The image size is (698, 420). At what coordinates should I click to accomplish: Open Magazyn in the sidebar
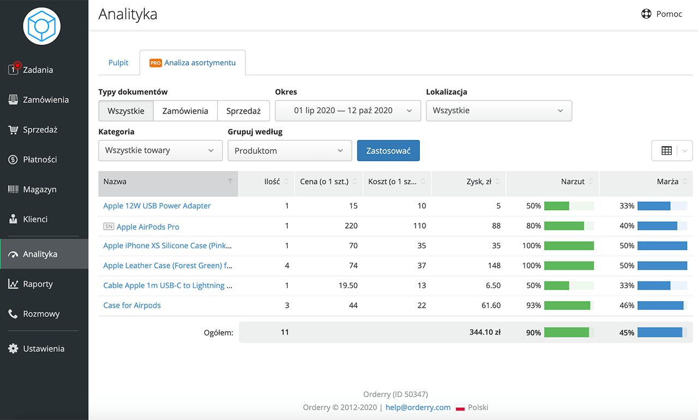44,189
